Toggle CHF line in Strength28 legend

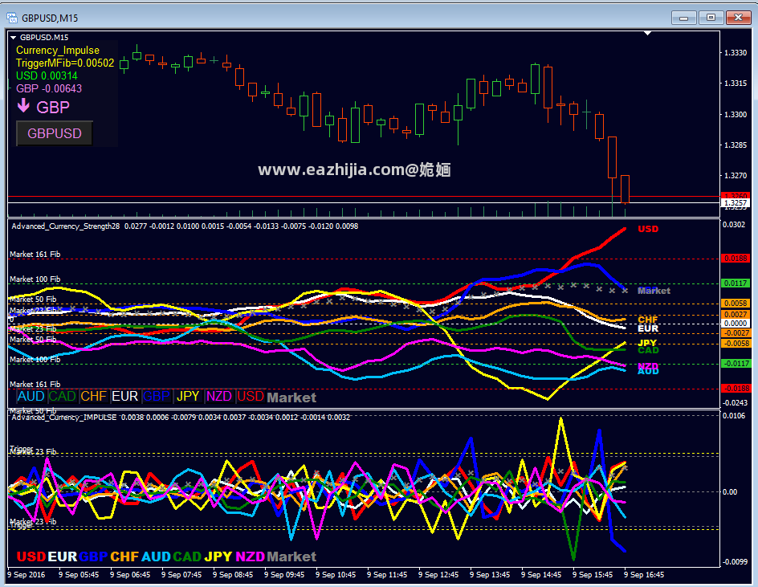[93, 397]
